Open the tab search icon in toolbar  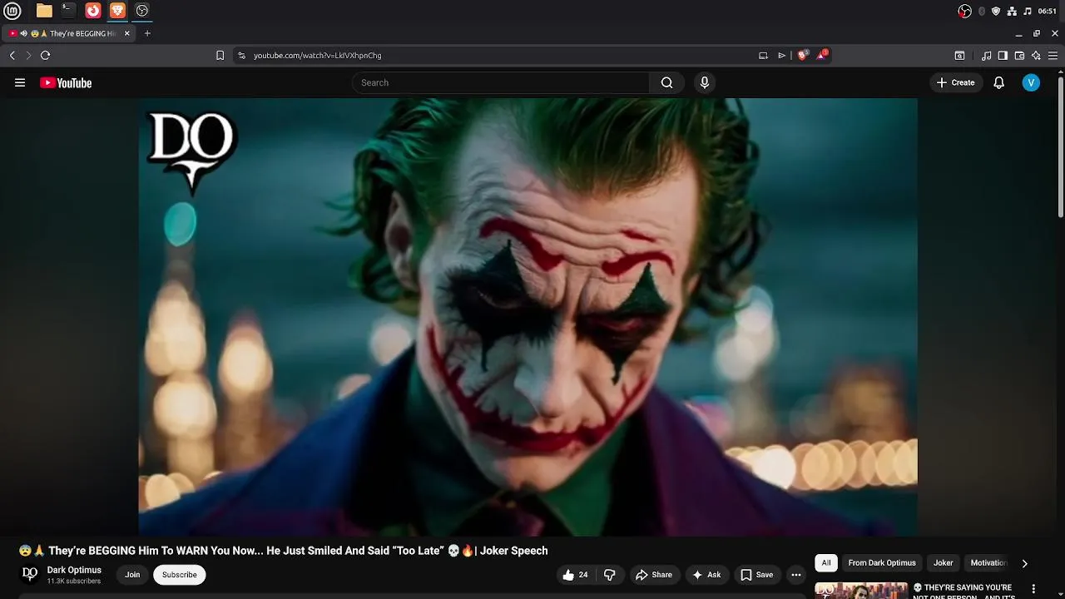[x=959, y=56]
